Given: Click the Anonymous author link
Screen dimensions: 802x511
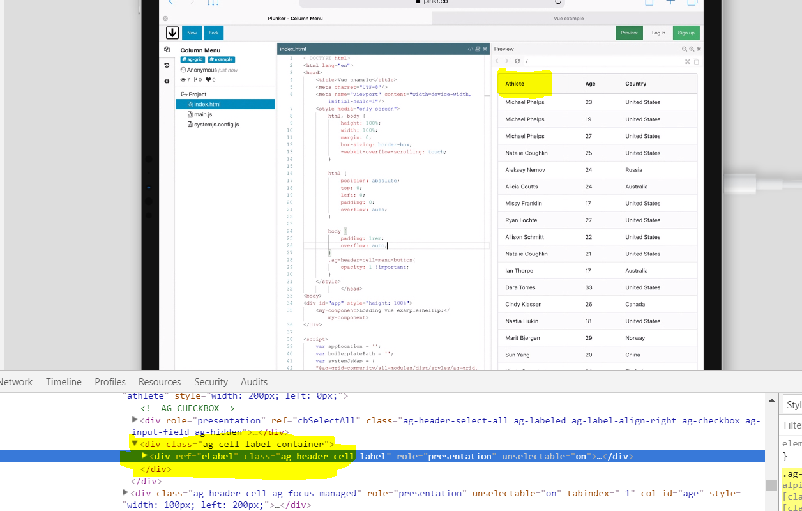Looking at the screenshot, I should [x=202, y=70].
